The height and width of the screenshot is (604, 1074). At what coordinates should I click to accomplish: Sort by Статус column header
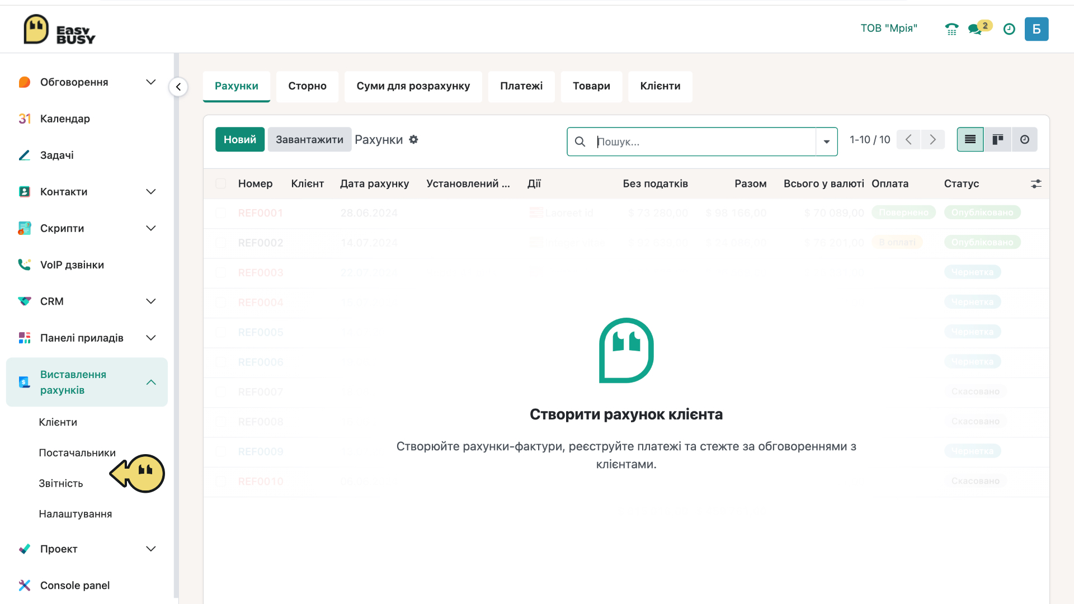click(962, 183)
